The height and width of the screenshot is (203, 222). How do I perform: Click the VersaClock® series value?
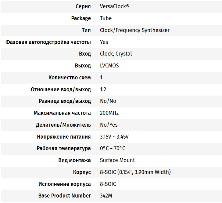(x=114, y=6)
